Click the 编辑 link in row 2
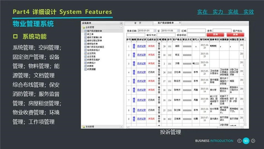The width and height of the screenshot is (264, 149). pyautogui.click(x=134, y=55)
